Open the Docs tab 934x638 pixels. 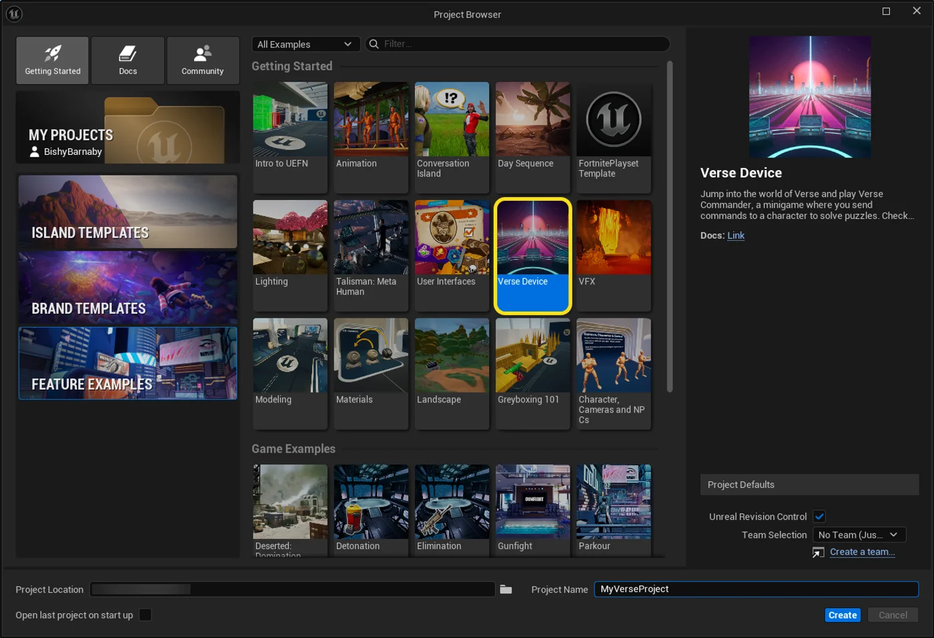click(x=127, y=60)
